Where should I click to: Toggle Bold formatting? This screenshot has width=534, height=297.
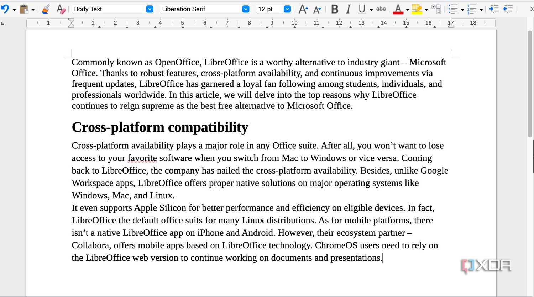(335, 9)
